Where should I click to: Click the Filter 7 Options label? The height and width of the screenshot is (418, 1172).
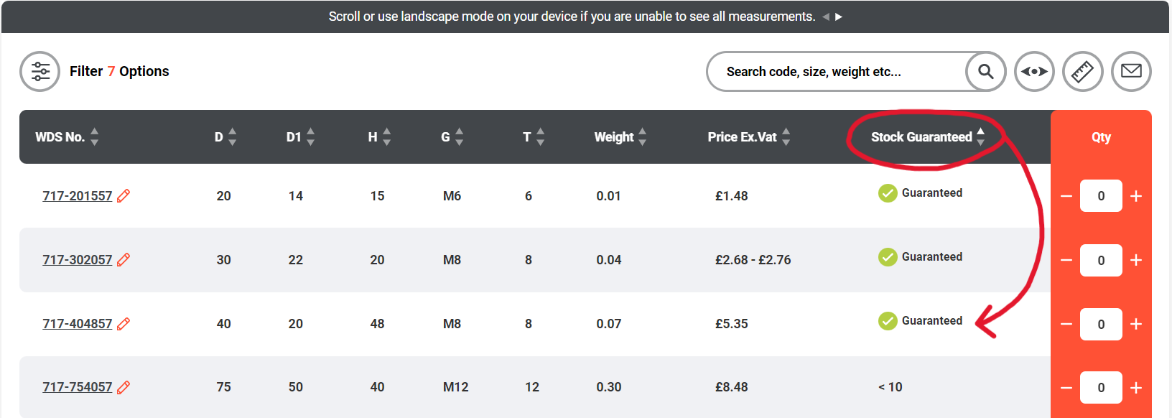119,71
